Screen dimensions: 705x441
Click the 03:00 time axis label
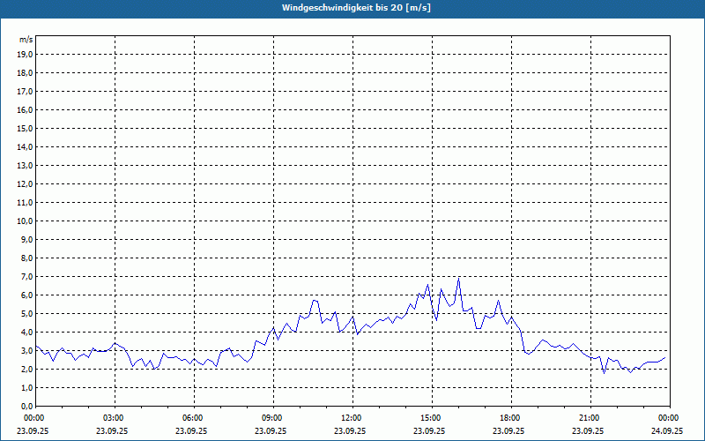coord(114,418)
